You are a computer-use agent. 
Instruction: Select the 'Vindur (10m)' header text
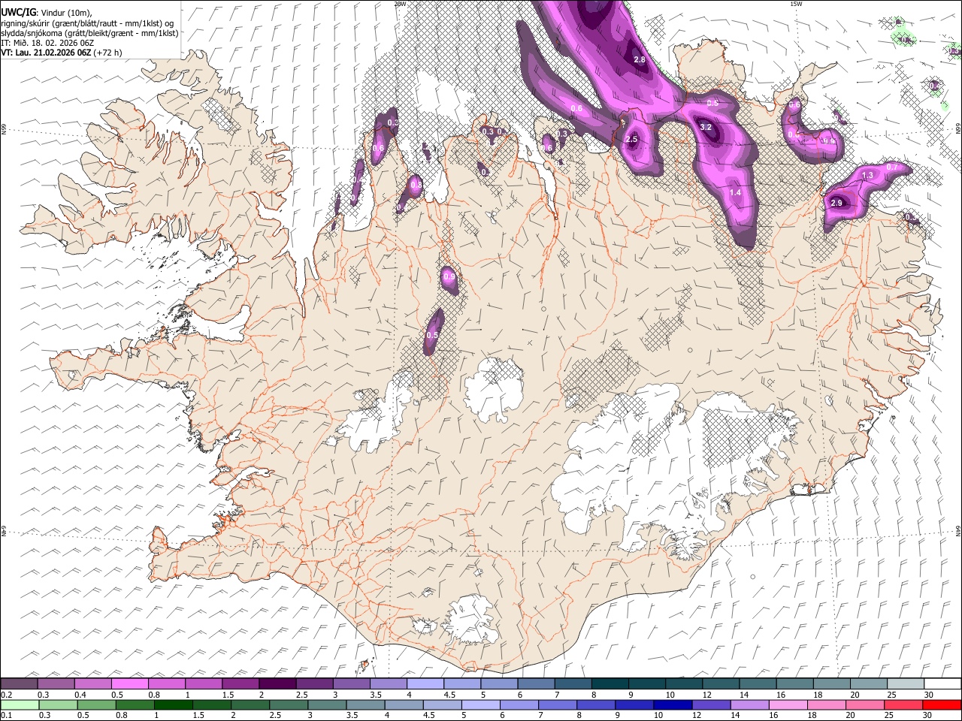[65, 11]
